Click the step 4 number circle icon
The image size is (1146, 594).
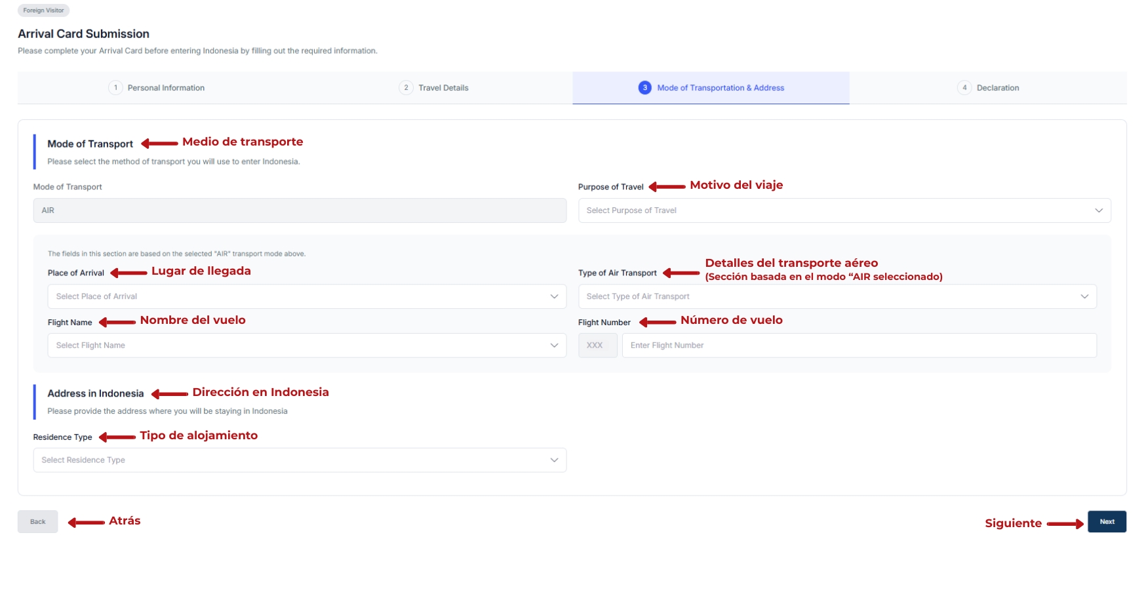click(964, 88)
